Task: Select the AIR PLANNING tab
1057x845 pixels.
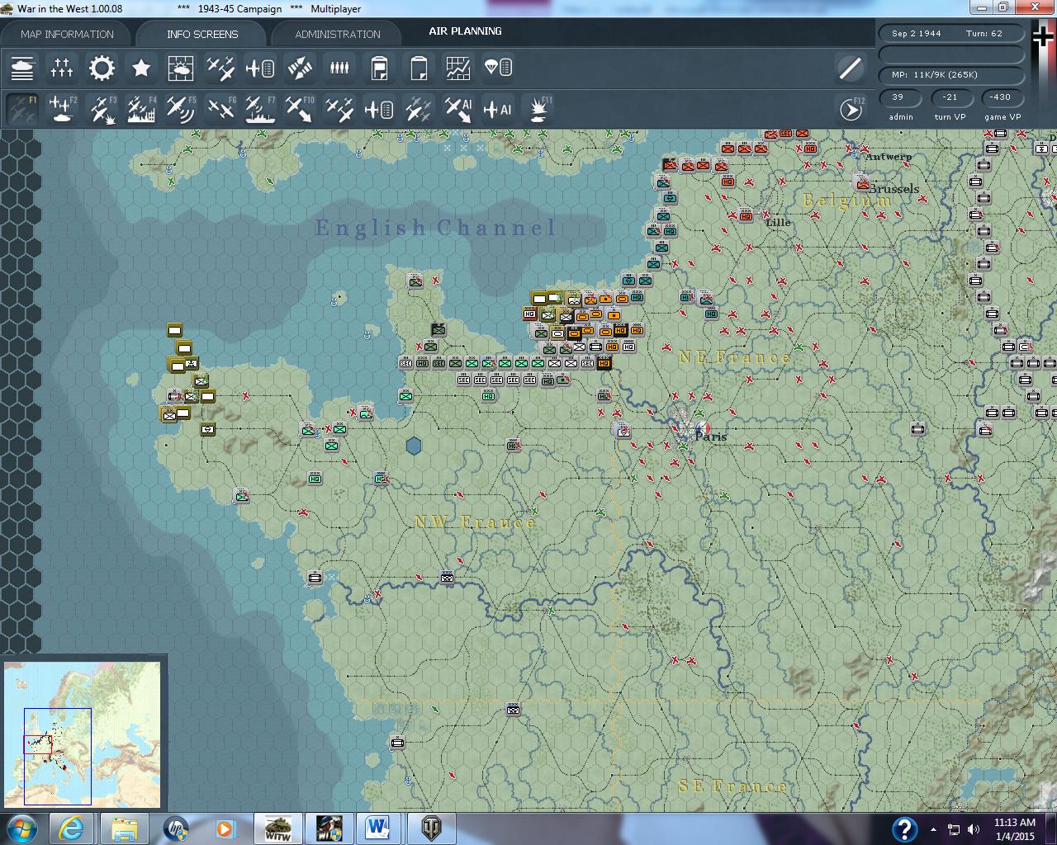Action: click(x=465, y=31)
